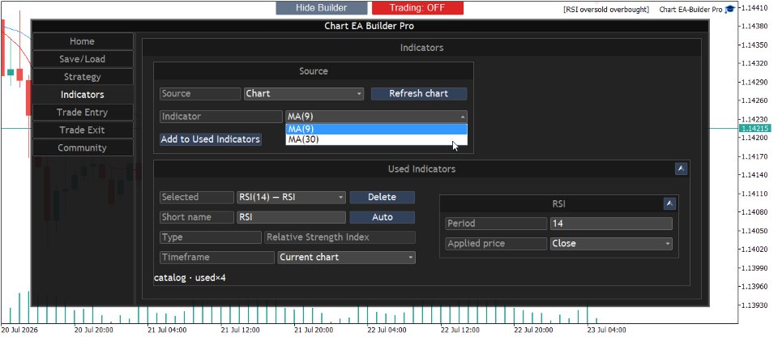Open the Timeframe dropdown showing Current chart
The image size is (778, 337).
click(346, 257)
